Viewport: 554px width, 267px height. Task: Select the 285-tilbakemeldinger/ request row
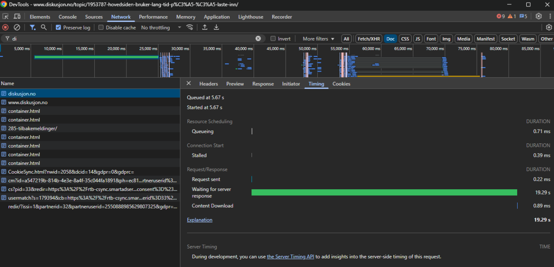(x=32, y=128)
